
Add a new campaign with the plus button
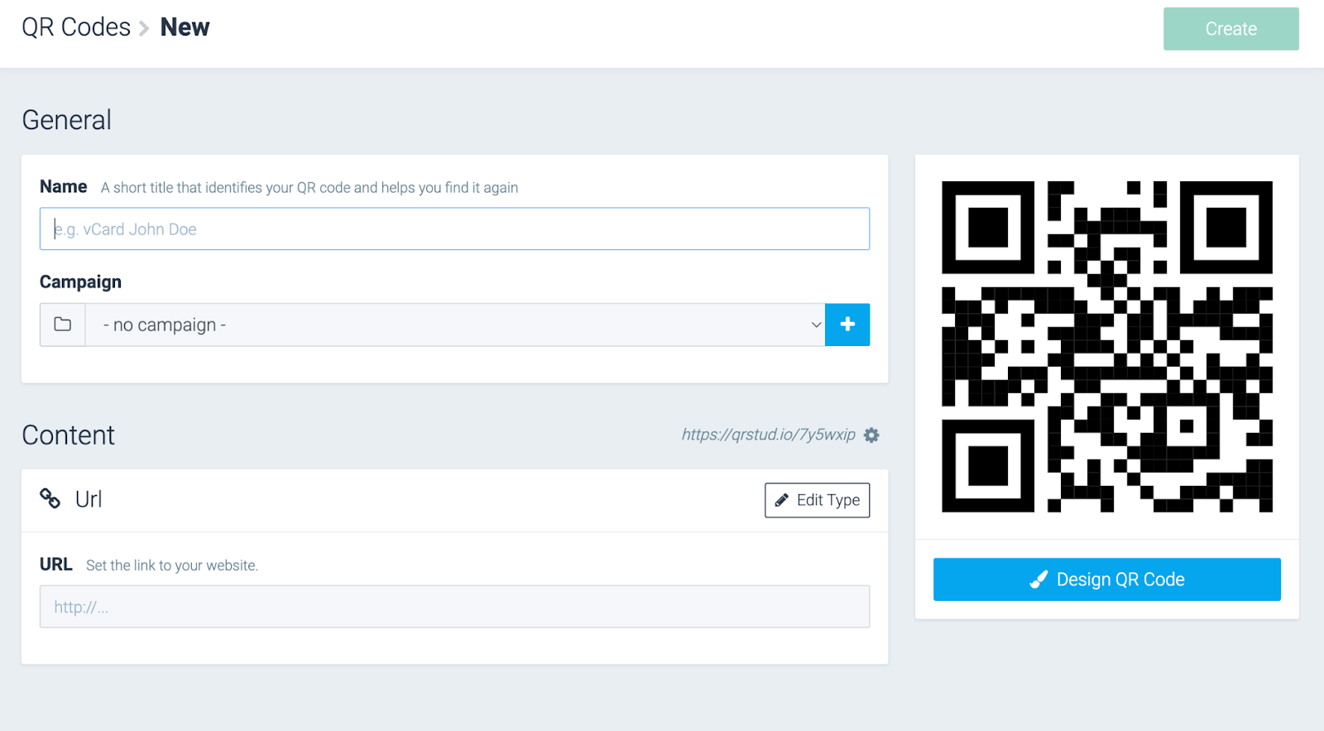click(x=847, y=325)
